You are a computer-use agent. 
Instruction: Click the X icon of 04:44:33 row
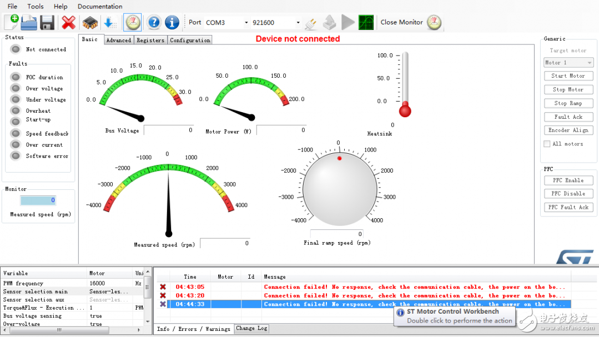click(163, 304)
